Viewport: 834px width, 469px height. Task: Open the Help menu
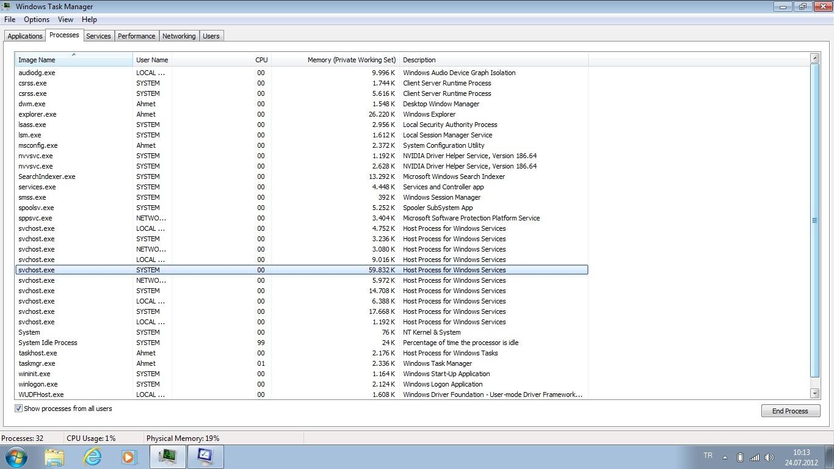coord(89,20)
